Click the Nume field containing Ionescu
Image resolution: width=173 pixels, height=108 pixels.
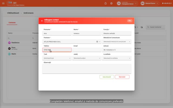coord(87,33)
